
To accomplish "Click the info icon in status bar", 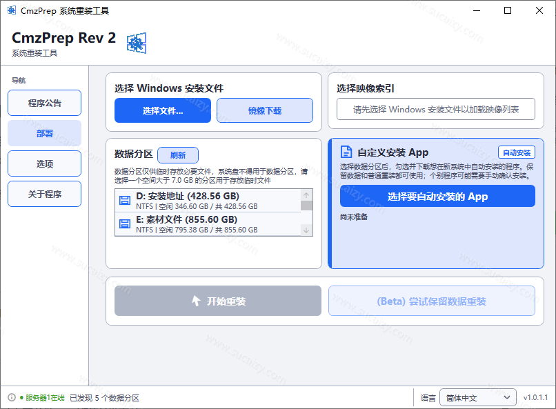I will coord(12,397).
